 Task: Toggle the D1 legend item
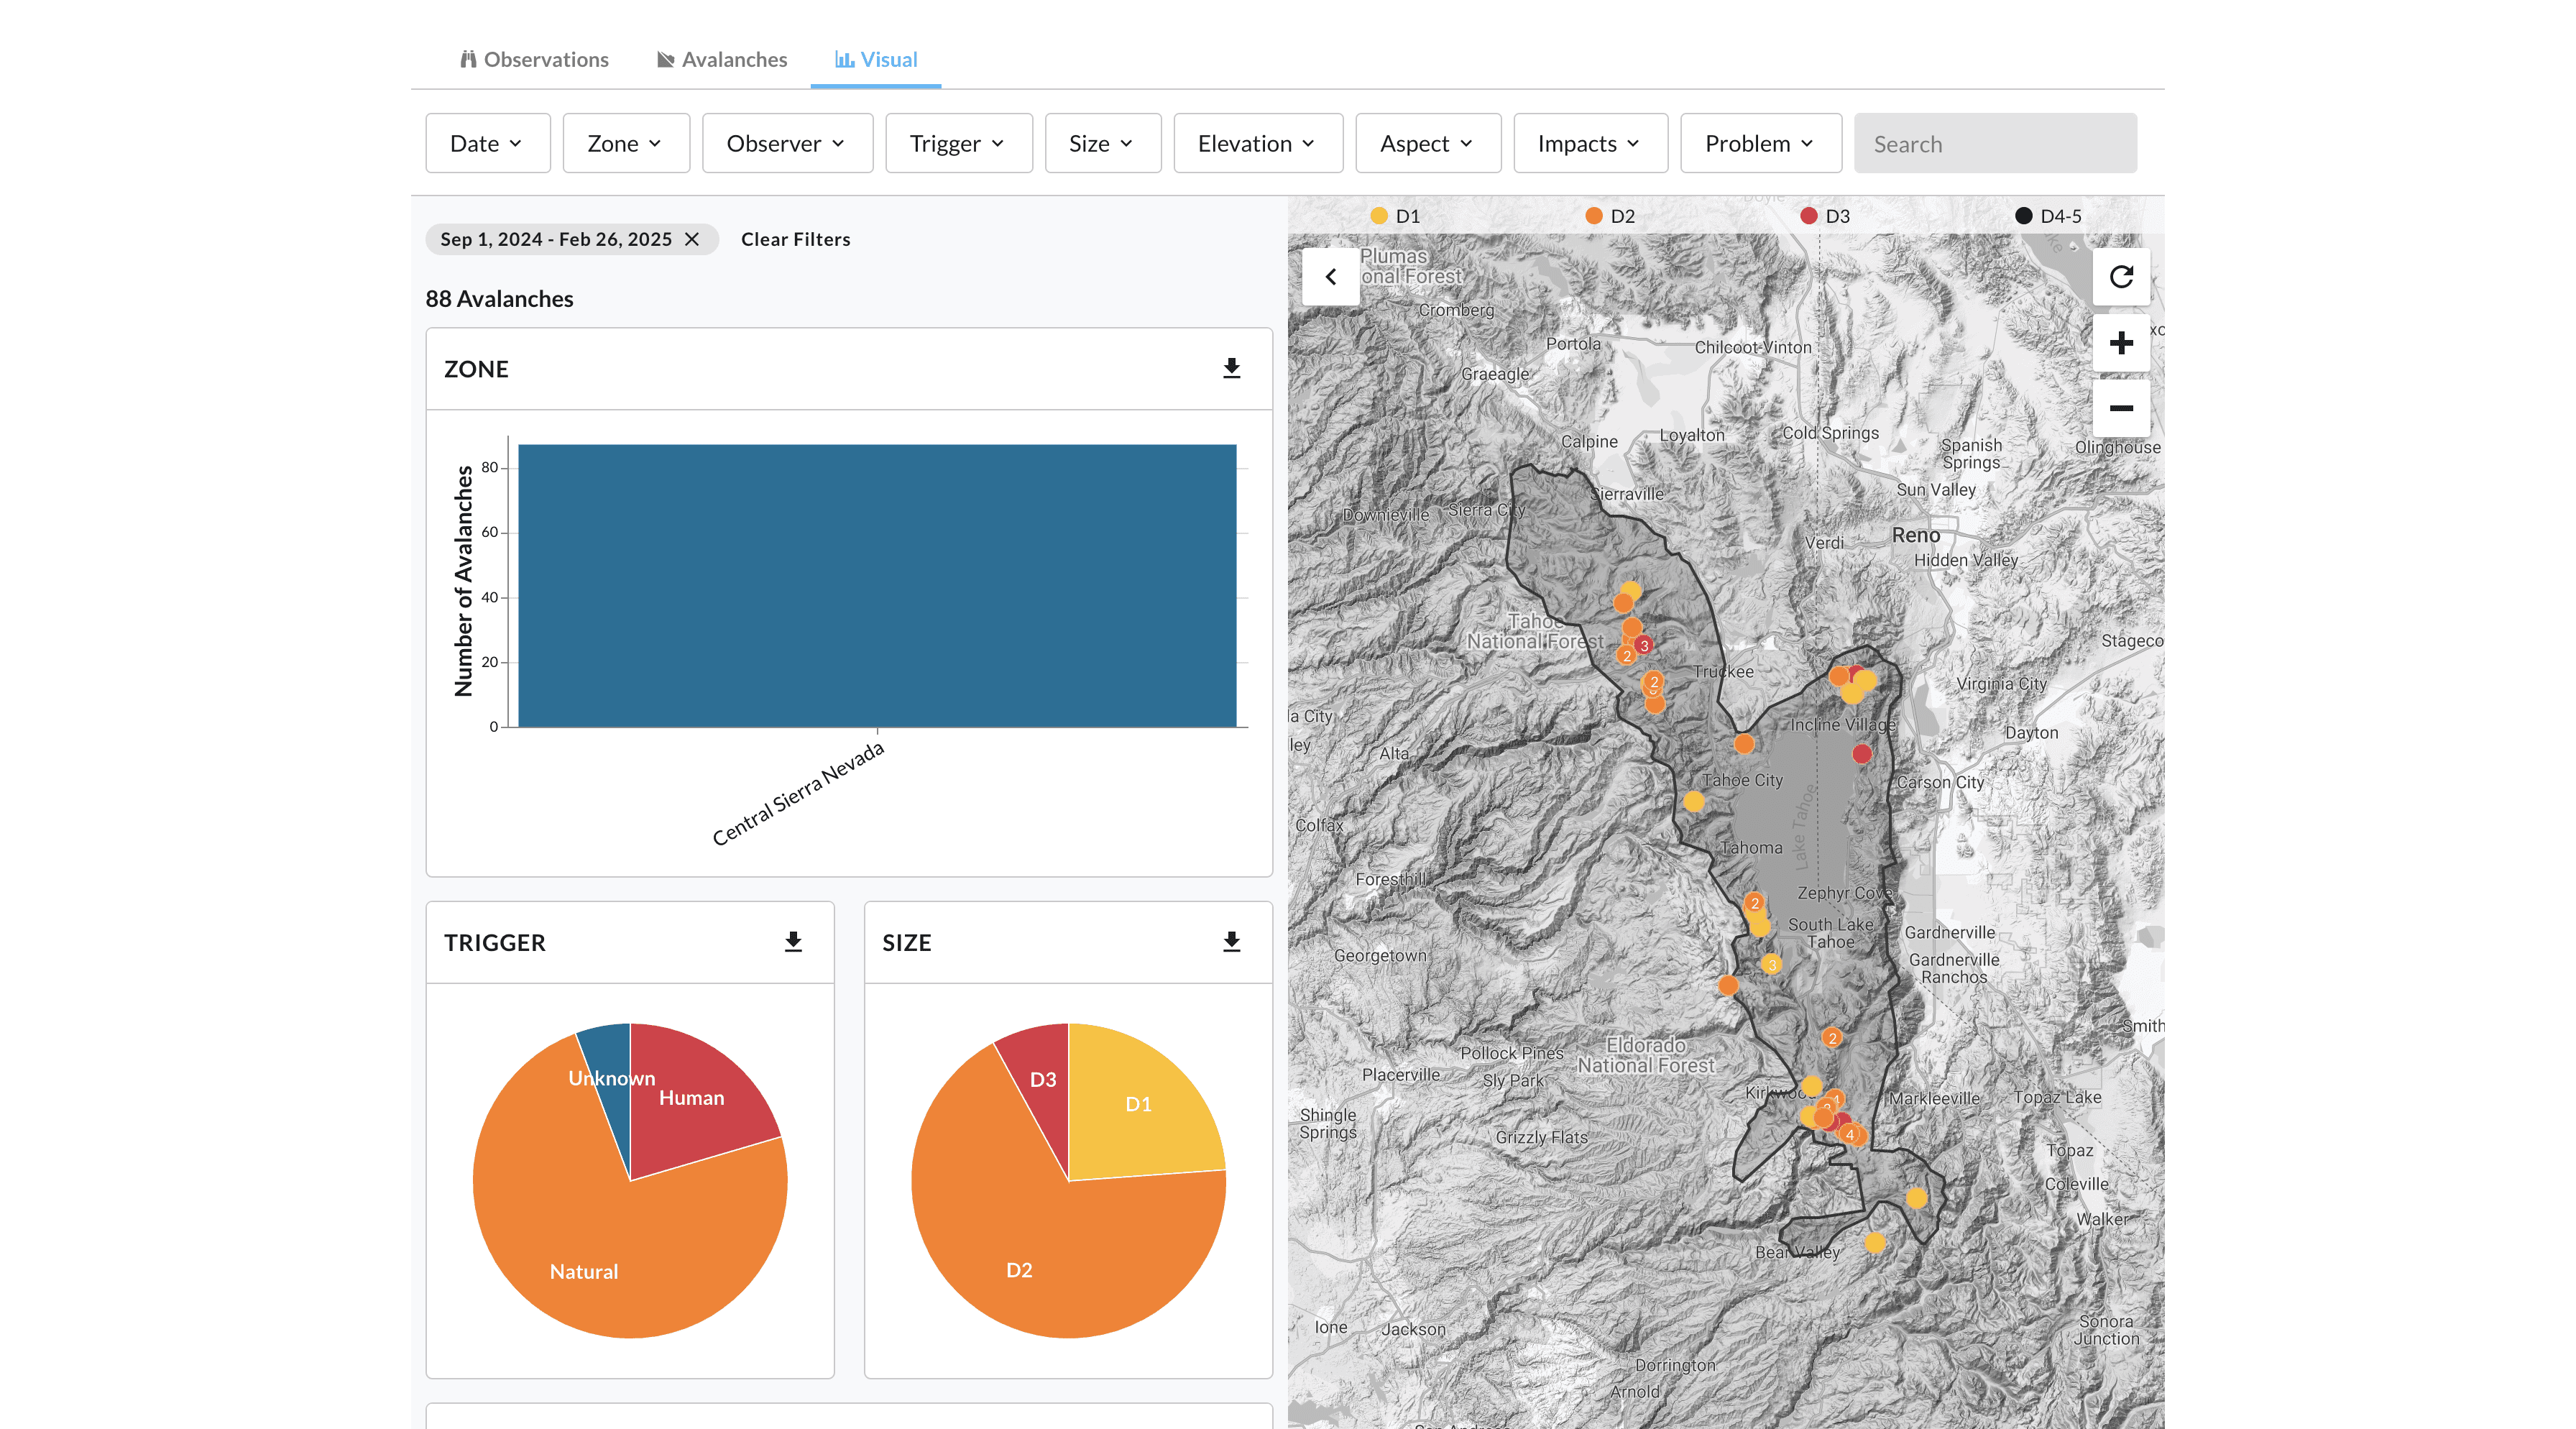(x=1395, y=216)
